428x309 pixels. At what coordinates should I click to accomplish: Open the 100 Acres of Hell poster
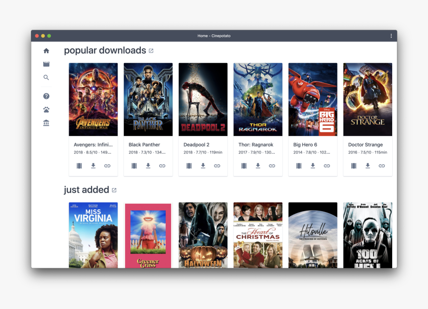click(368, 235)
